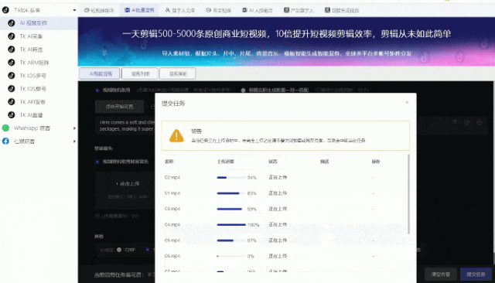The height and width of the screenshot is (283, 495).
Task: Switch to the AI 人脸融合 top tab
Action: pyautogui.click(x=258, y=10)
